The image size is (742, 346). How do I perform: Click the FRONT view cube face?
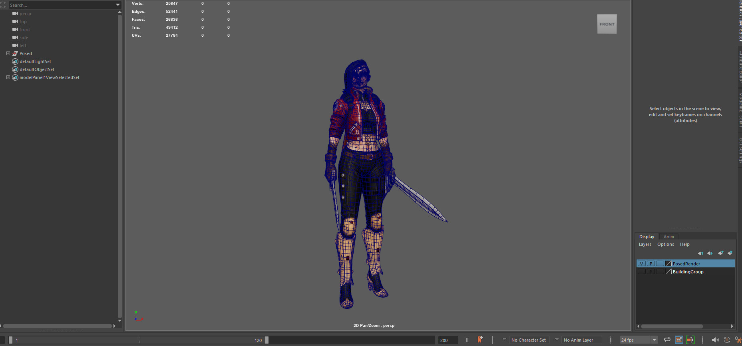click(x=607, y=24)
